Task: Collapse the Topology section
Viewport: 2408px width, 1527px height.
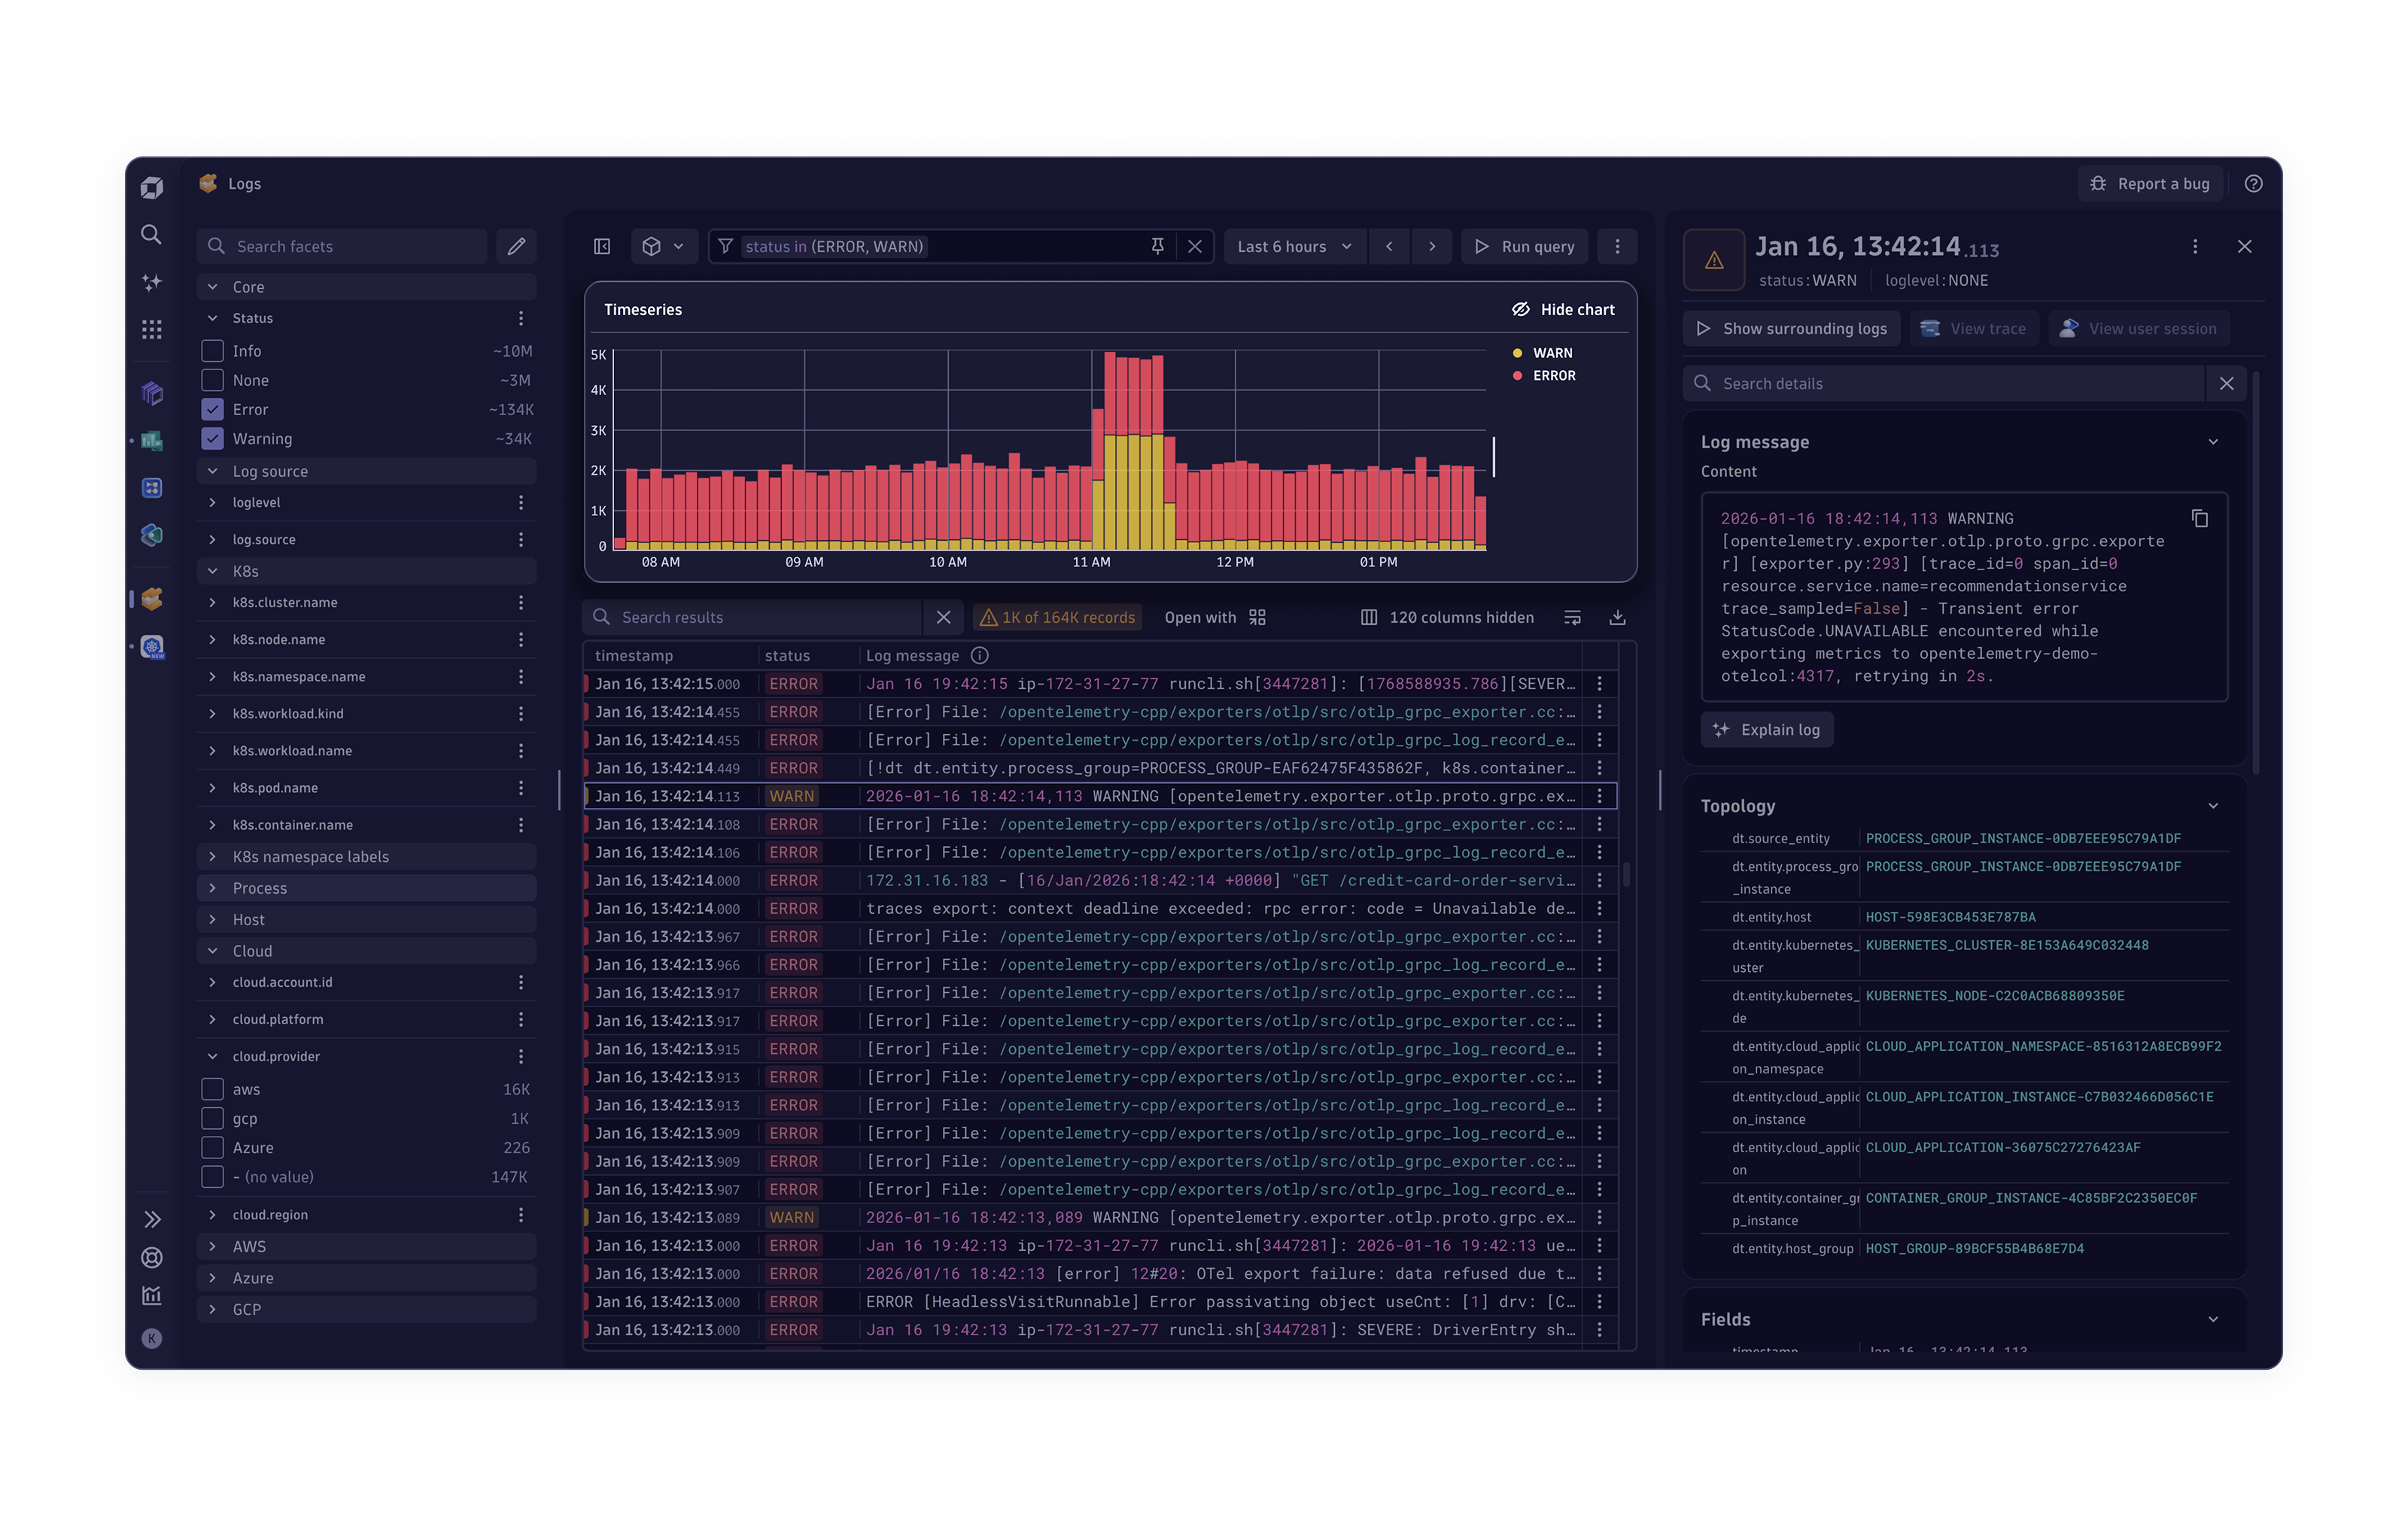Action: (x=2212, y=806)
